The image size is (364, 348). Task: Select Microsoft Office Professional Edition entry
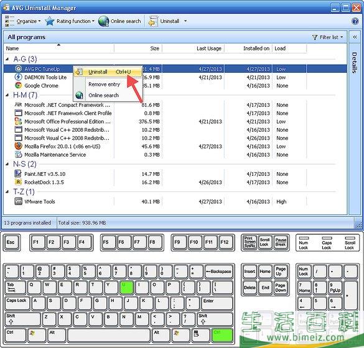click(x=68, y=122)
